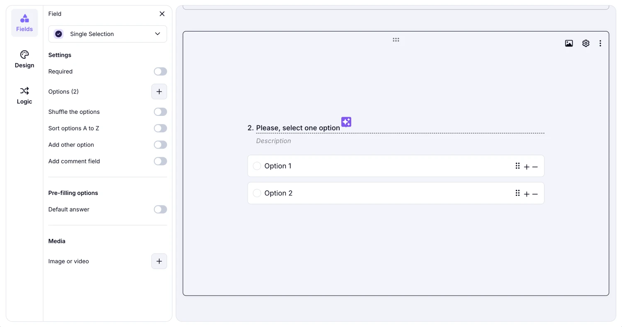Switch to the Fields panel

[x=24, y=23]
